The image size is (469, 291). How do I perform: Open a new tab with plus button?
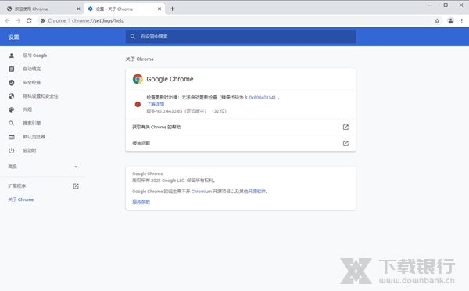tap(172, 9)
